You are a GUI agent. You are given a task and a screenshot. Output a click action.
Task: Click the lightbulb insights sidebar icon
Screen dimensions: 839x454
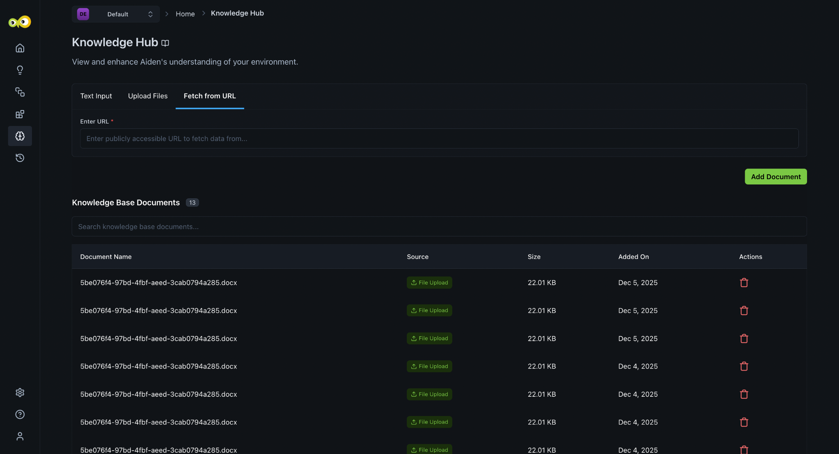(x=20, y=70)
